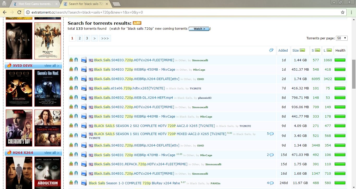The width and height of the screenshot is (356, 189).
Task: Click health bar of S04E03 DEFLATE[ettv] row
Action: [x=340, y=79]
